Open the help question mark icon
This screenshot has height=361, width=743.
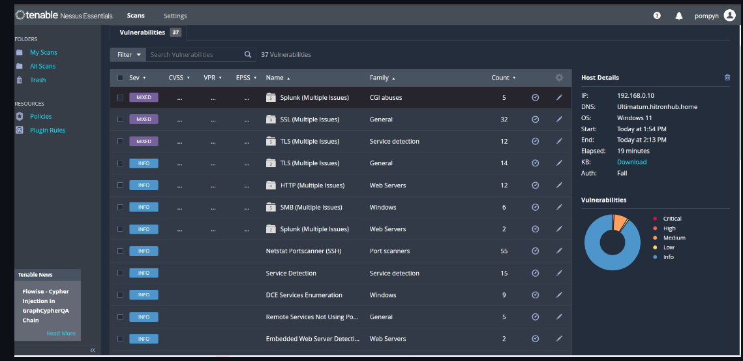(657, 16)
